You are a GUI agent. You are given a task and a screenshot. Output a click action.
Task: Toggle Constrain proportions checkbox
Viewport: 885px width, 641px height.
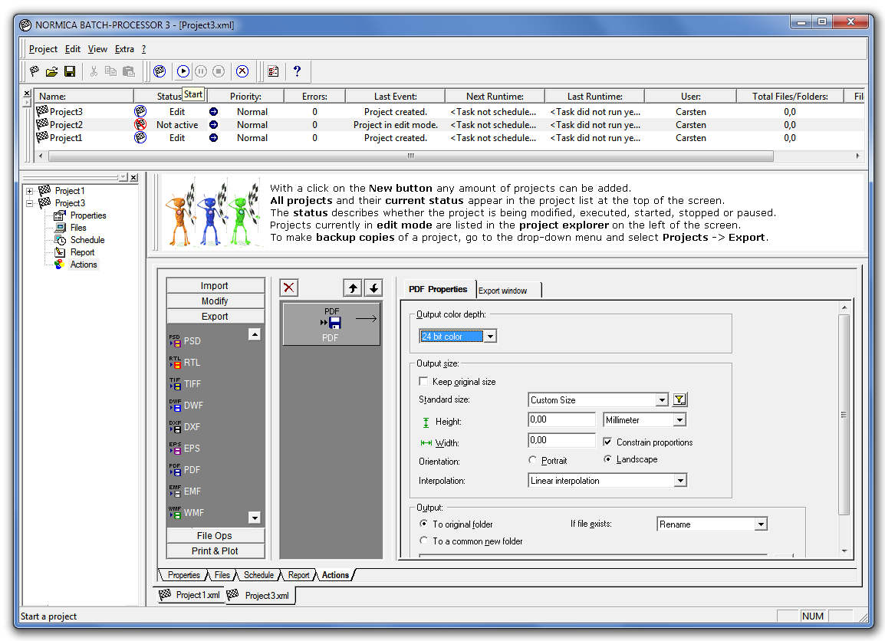coord(608,442)
